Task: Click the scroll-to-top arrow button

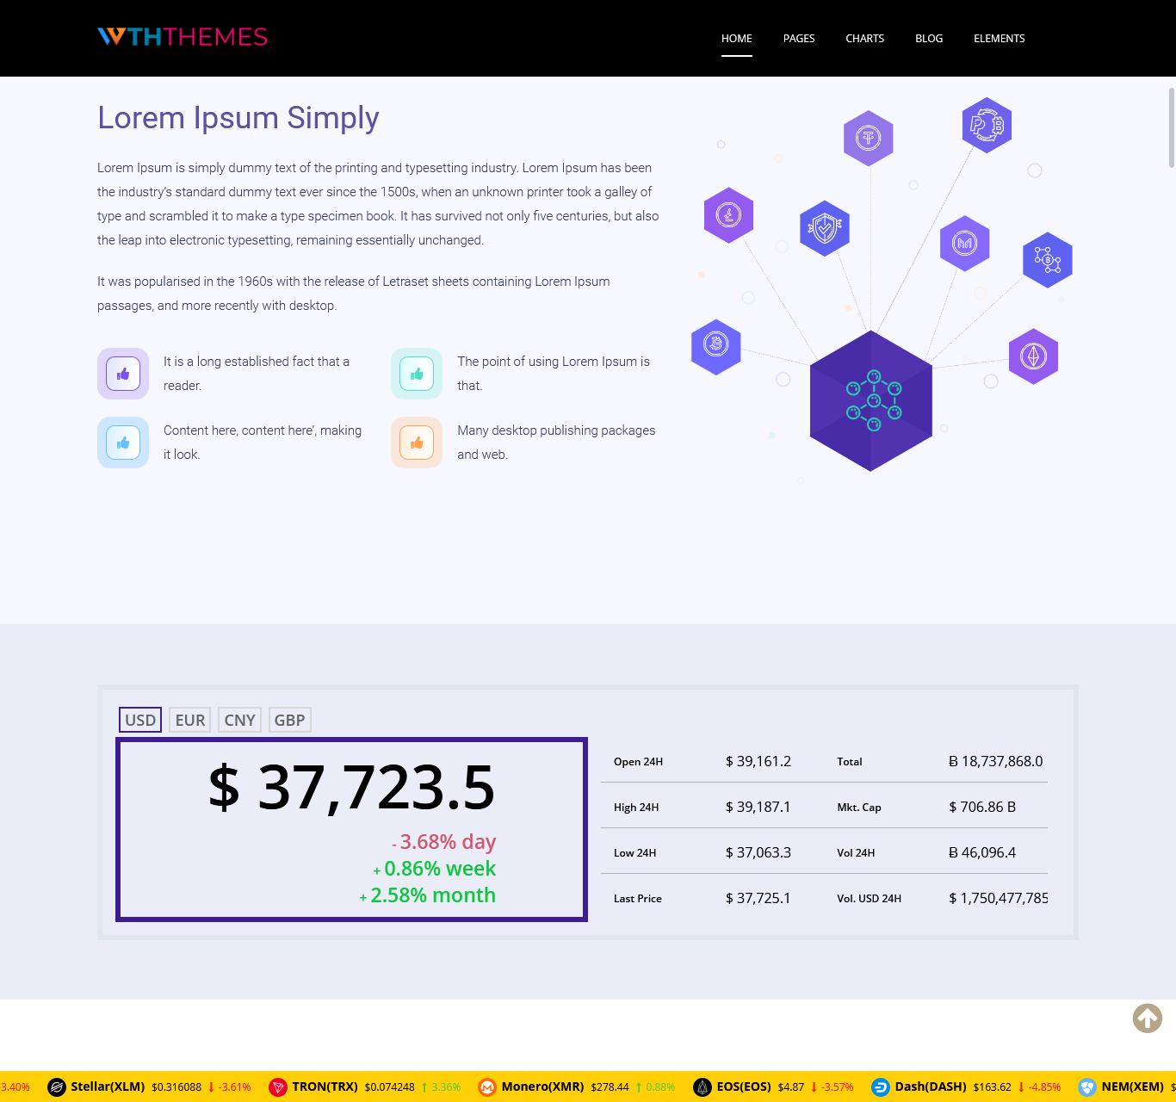Action: pos(1147,1018)
